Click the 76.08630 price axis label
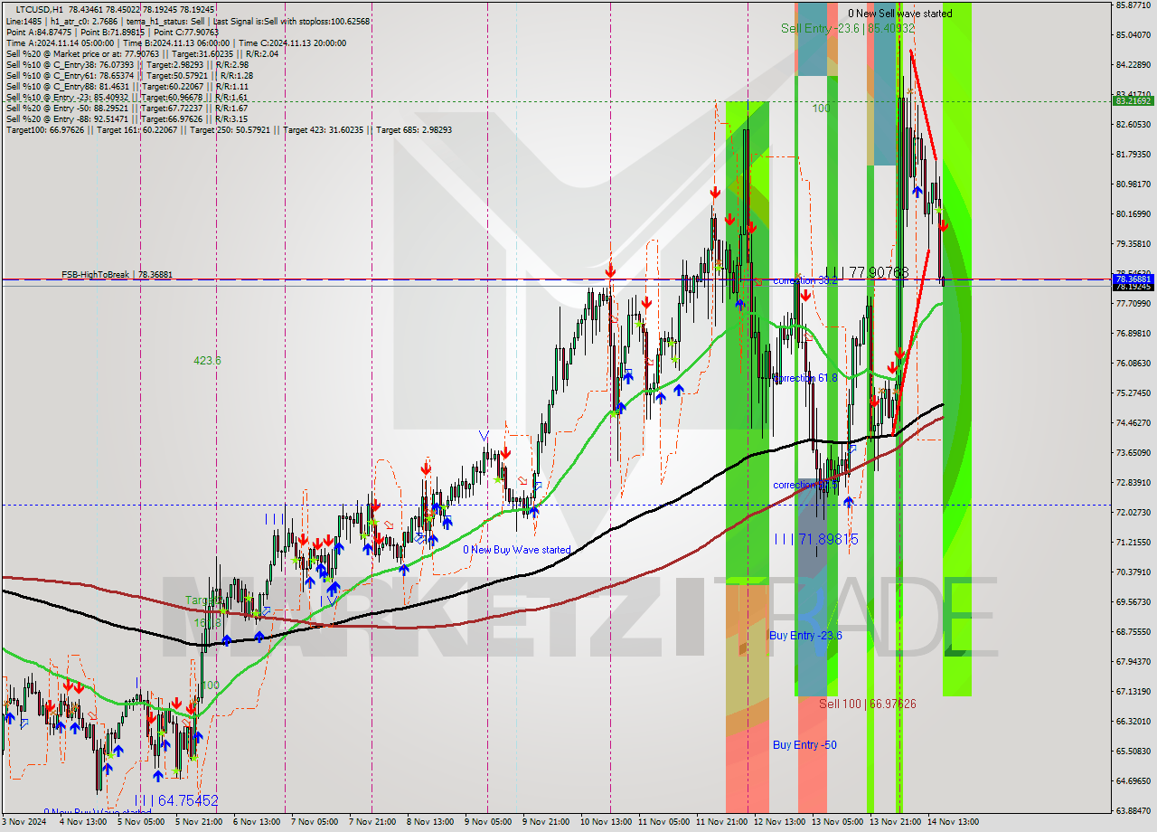 click(1133, 364)
